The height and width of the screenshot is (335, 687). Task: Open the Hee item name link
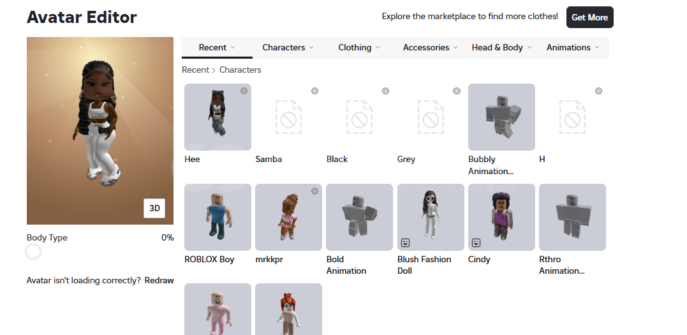click(192, 159)
